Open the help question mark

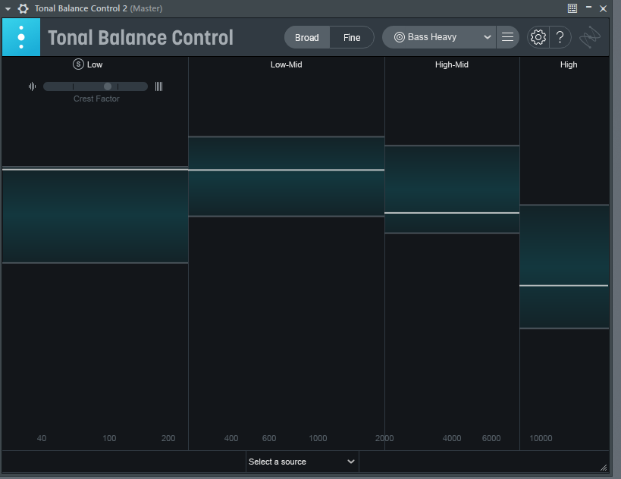tap(560, 37)
